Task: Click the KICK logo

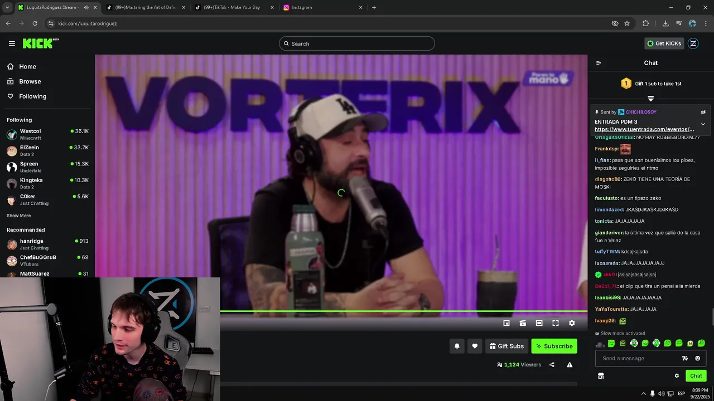Action: coord(41,43)
